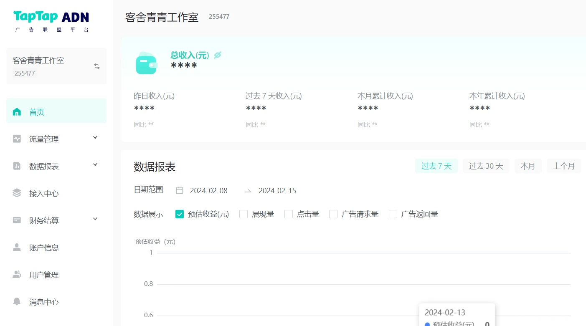Click the 用户管理 sidebar link
586x326 pixels.
point(17,274)
